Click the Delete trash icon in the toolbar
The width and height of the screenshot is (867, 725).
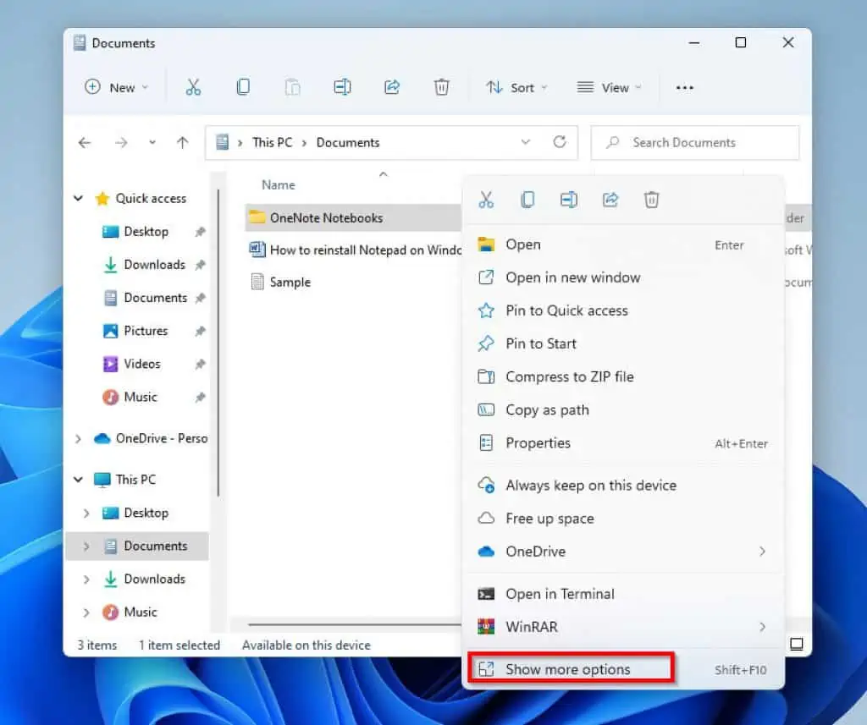coord(440,87)
